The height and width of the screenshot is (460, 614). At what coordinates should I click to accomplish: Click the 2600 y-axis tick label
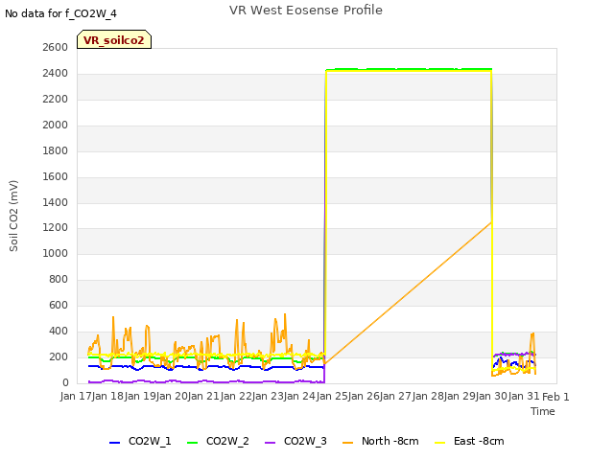pyautogui.click(x=56, y=47)
